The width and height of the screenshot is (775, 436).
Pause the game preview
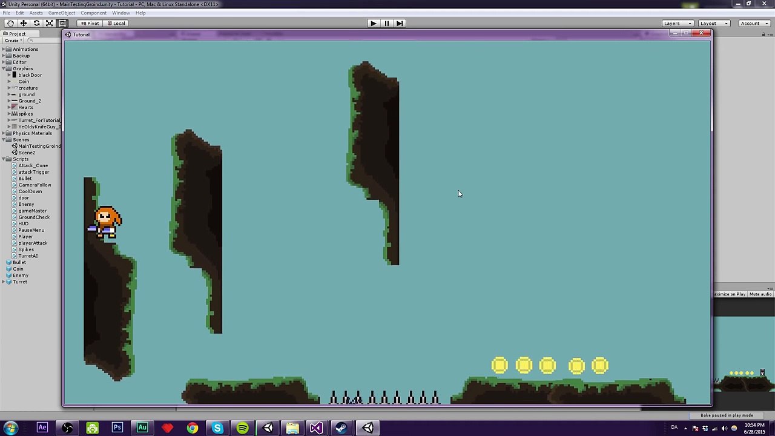386,23
